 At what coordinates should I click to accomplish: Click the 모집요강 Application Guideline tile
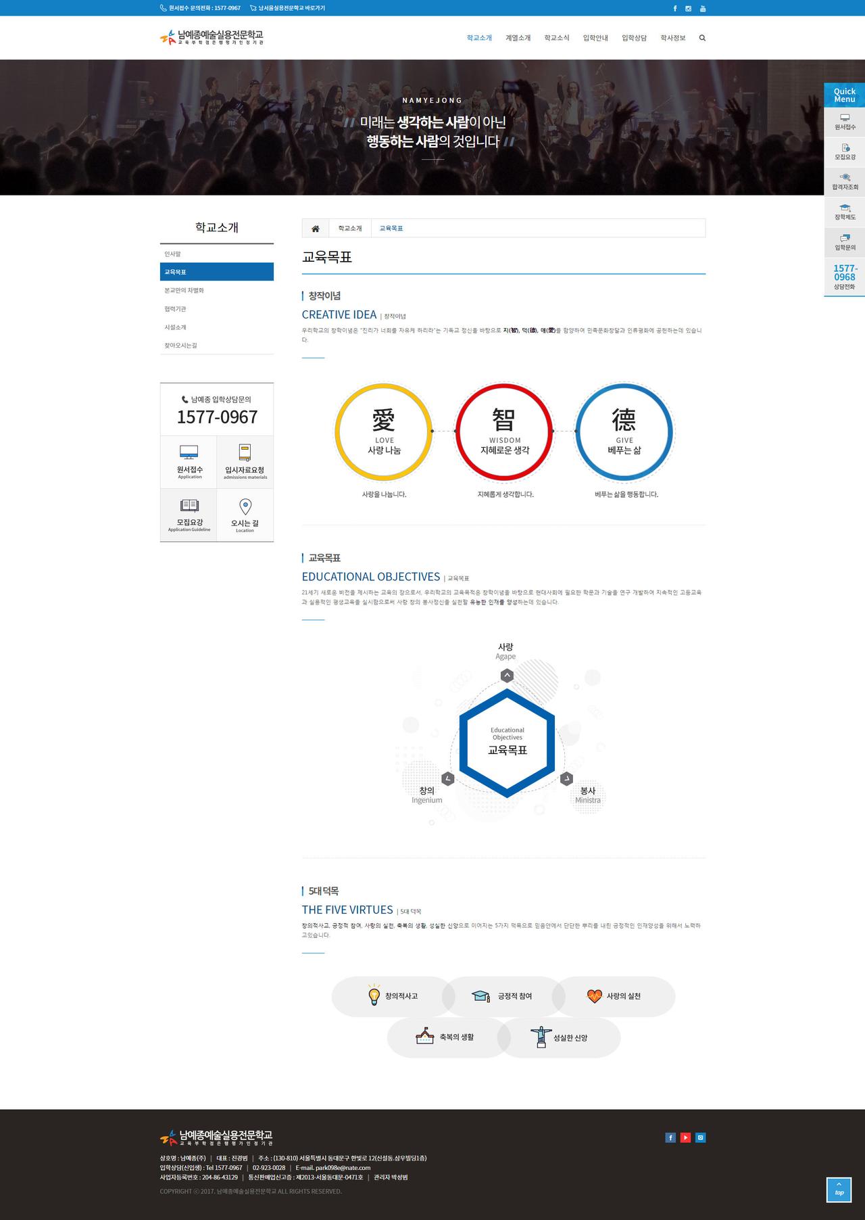(x=189, y=515)
